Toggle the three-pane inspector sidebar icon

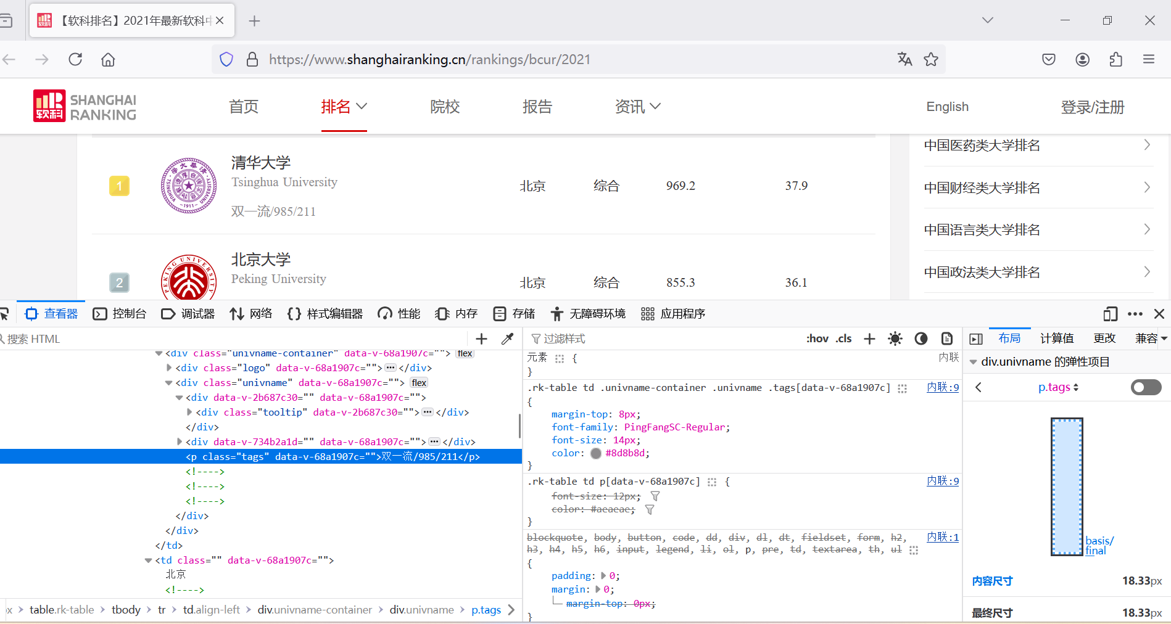[x=976, y=339]
